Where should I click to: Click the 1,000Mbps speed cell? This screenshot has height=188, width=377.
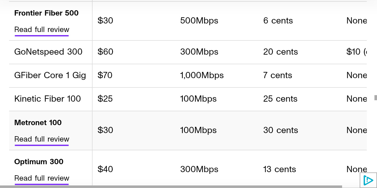tap(202, 75)
